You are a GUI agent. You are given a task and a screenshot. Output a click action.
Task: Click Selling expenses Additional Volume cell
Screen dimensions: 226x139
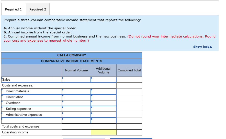[104, 109]
